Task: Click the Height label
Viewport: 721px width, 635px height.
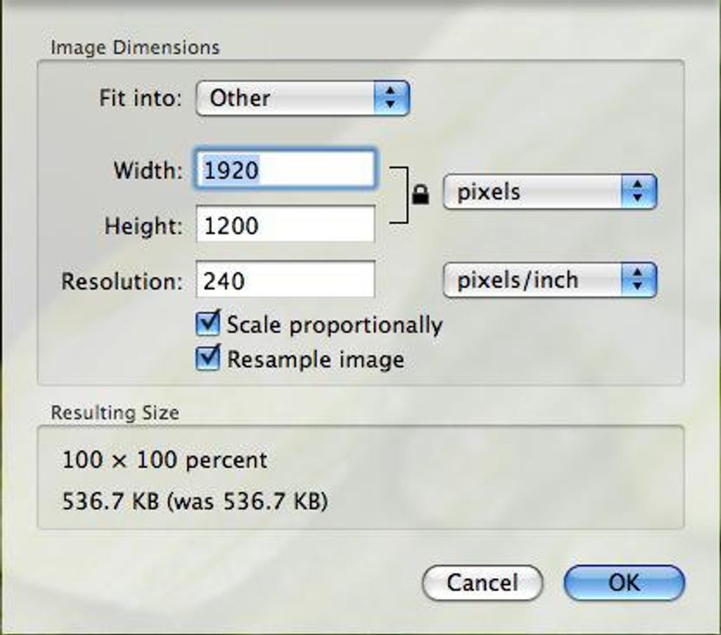Action: click(143, 225)
